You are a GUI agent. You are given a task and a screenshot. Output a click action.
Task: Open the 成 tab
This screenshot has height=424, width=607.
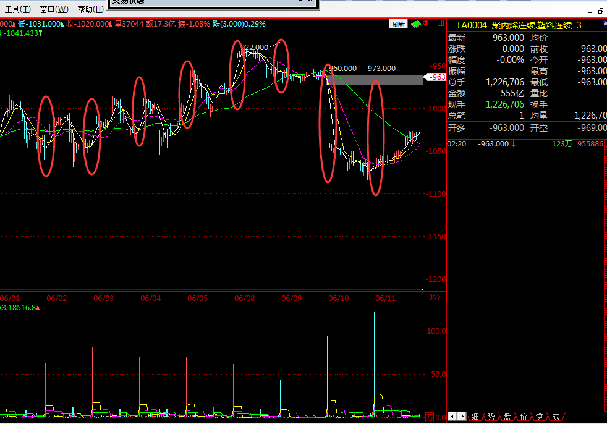555,417
